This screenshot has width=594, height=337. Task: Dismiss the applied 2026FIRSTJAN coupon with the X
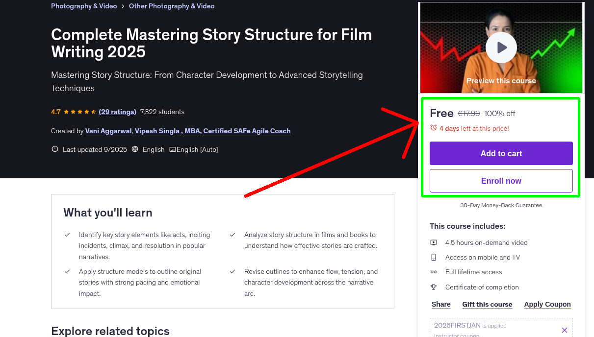[564, 330]
